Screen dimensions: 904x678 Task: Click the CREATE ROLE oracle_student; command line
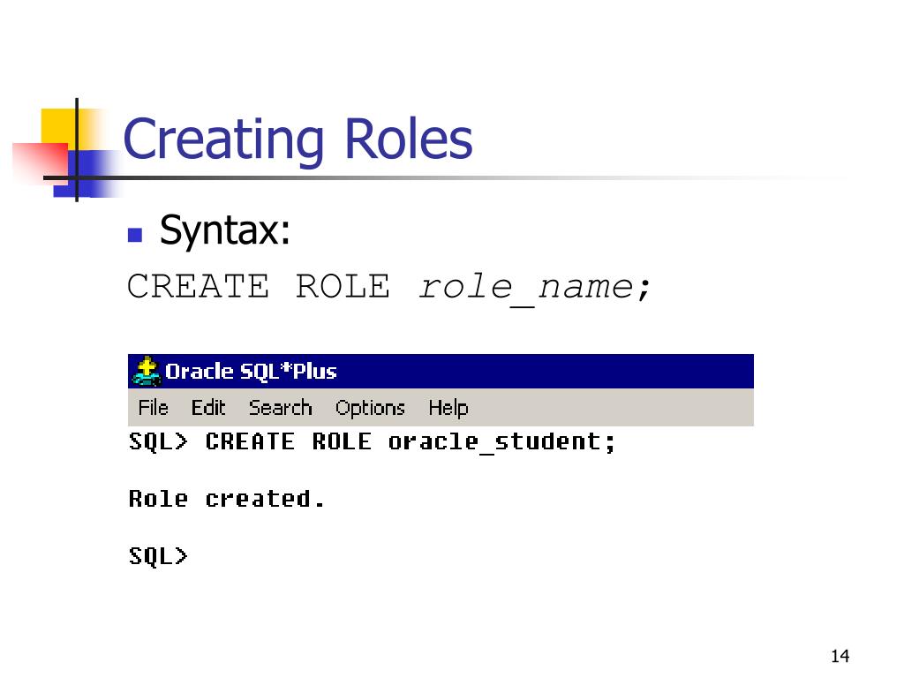point(373,442)
